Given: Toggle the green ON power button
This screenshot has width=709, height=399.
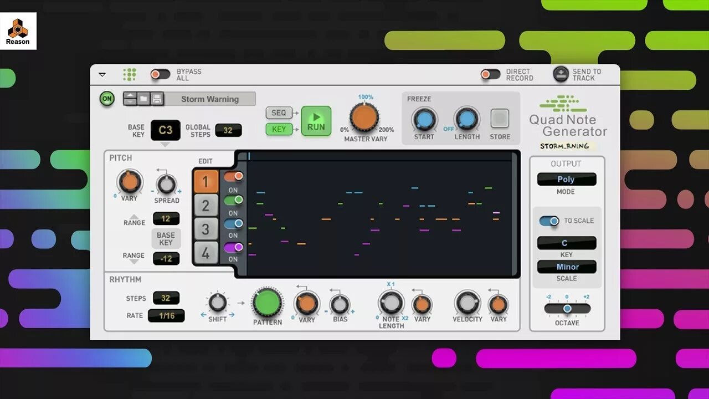Looking at the screenshot, I should pos(107,99).
